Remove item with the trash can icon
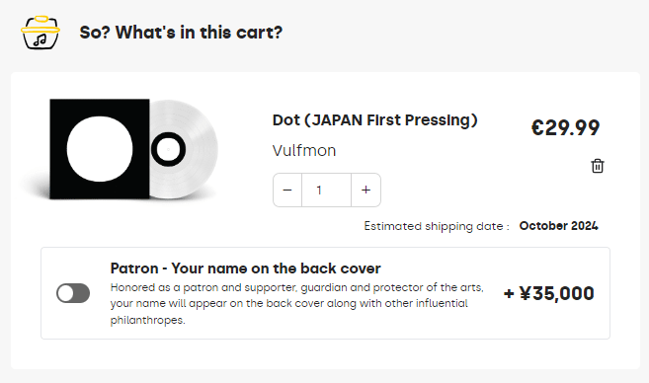The image size is (649, 383). pyautogui.click(x=598, y=166)
